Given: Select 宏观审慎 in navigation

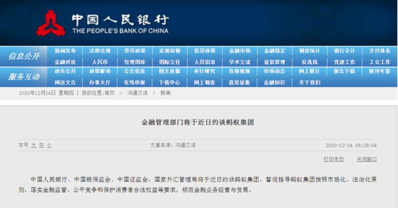Looking at the screenshot, I should (170, 51).
